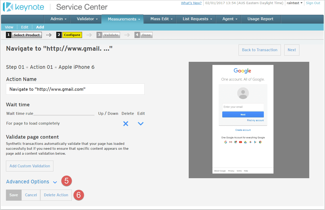This screenshot has width=325, height=210.
Task: Delete the page load wait rule
Action: click(126, 124)
